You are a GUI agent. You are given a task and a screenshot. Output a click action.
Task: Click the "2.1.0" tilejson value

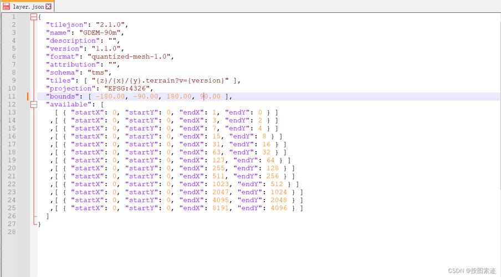(110, 24)
